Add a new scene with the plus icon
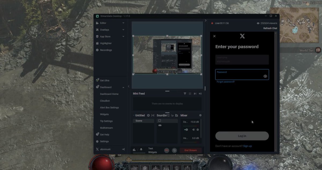Screen dimensions: 322x170 [148, 115]
